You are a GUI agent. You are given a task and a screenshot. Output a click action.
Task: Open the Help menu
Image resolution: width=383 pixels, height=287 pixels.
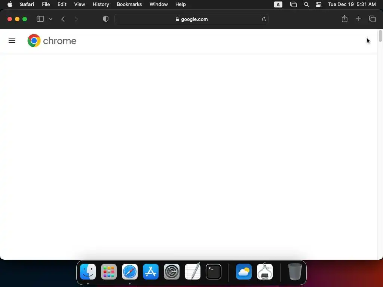coord(181,4)
